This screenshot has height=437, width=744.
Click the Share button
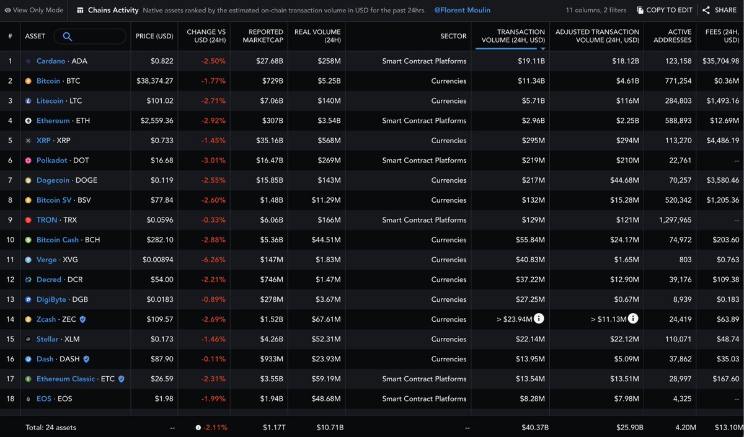pos(720,11)
